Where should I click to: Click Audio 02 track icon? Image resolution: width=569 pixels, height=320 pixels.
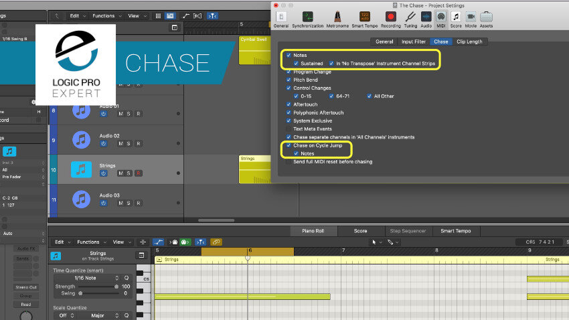pyautogui.click(x=81, y=140)
